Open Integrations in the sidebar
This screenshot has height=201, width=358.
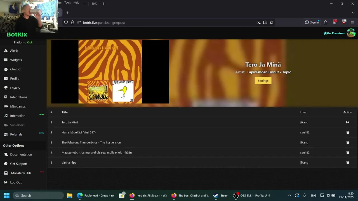pyautogui.click(x=18, y=97)
